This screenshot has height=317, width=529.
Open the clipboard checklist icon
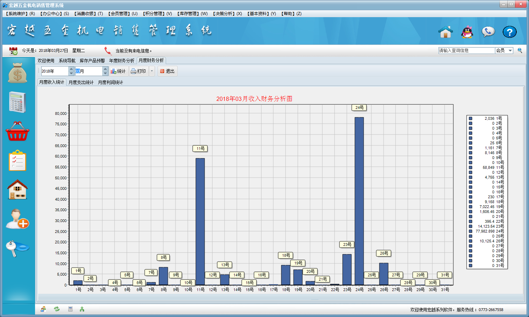[18, 161]
